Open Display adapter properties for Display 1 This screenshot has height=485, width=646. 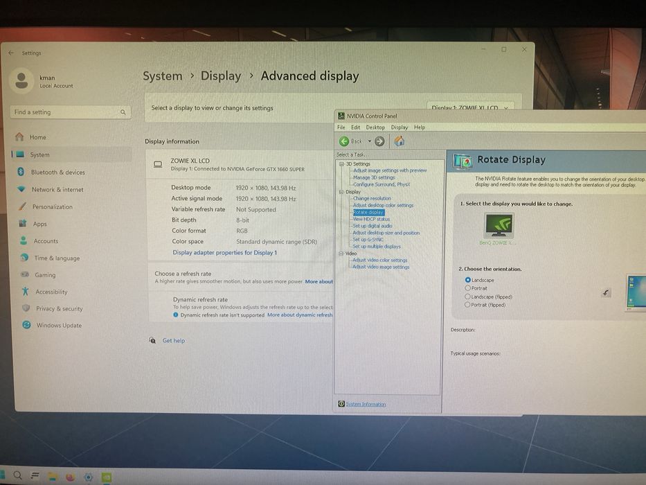tap(224, 252)
